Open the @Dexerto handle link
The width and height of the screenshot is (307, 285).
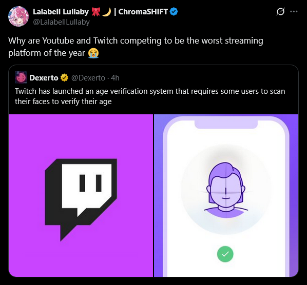(x=88, y=78)
